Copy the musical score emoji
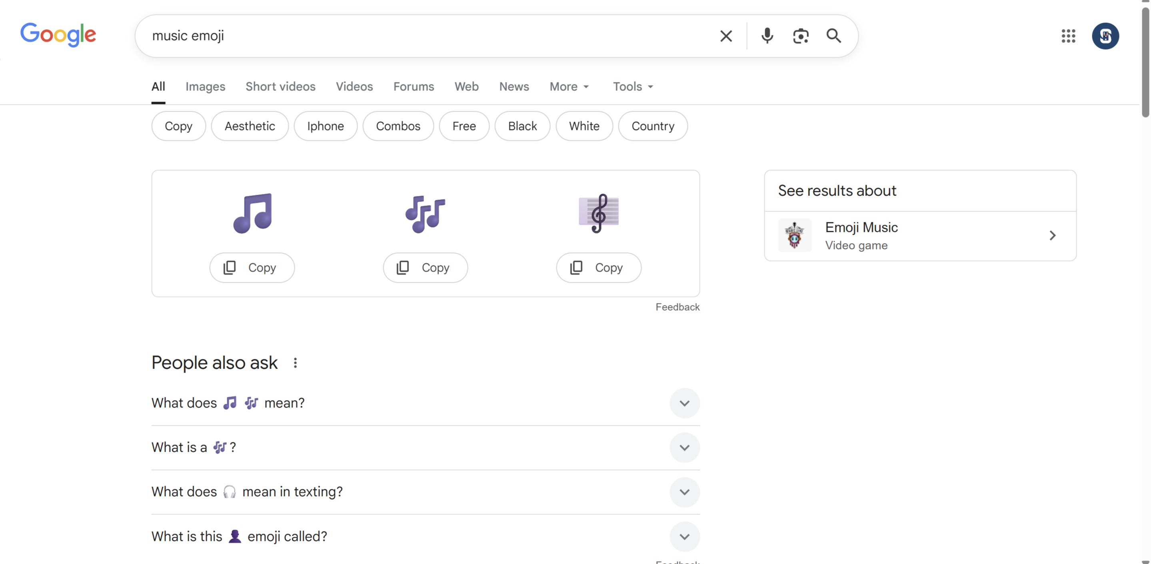1151x564 pixels. (598, 267)
